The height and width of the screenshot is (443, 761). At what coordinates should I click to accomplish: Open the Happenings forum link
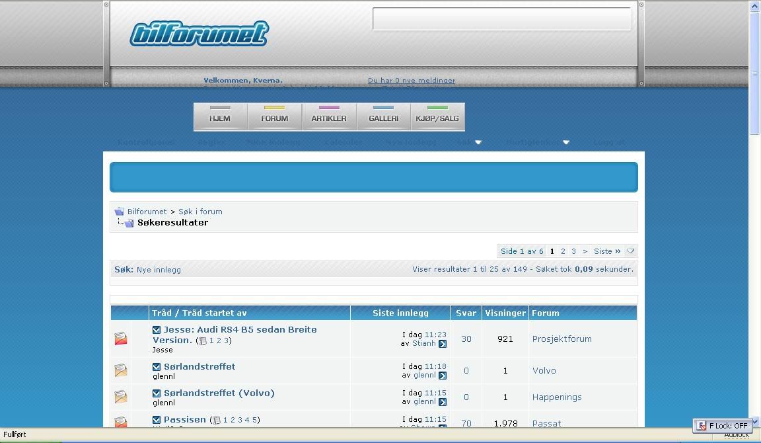coord(557,397)
